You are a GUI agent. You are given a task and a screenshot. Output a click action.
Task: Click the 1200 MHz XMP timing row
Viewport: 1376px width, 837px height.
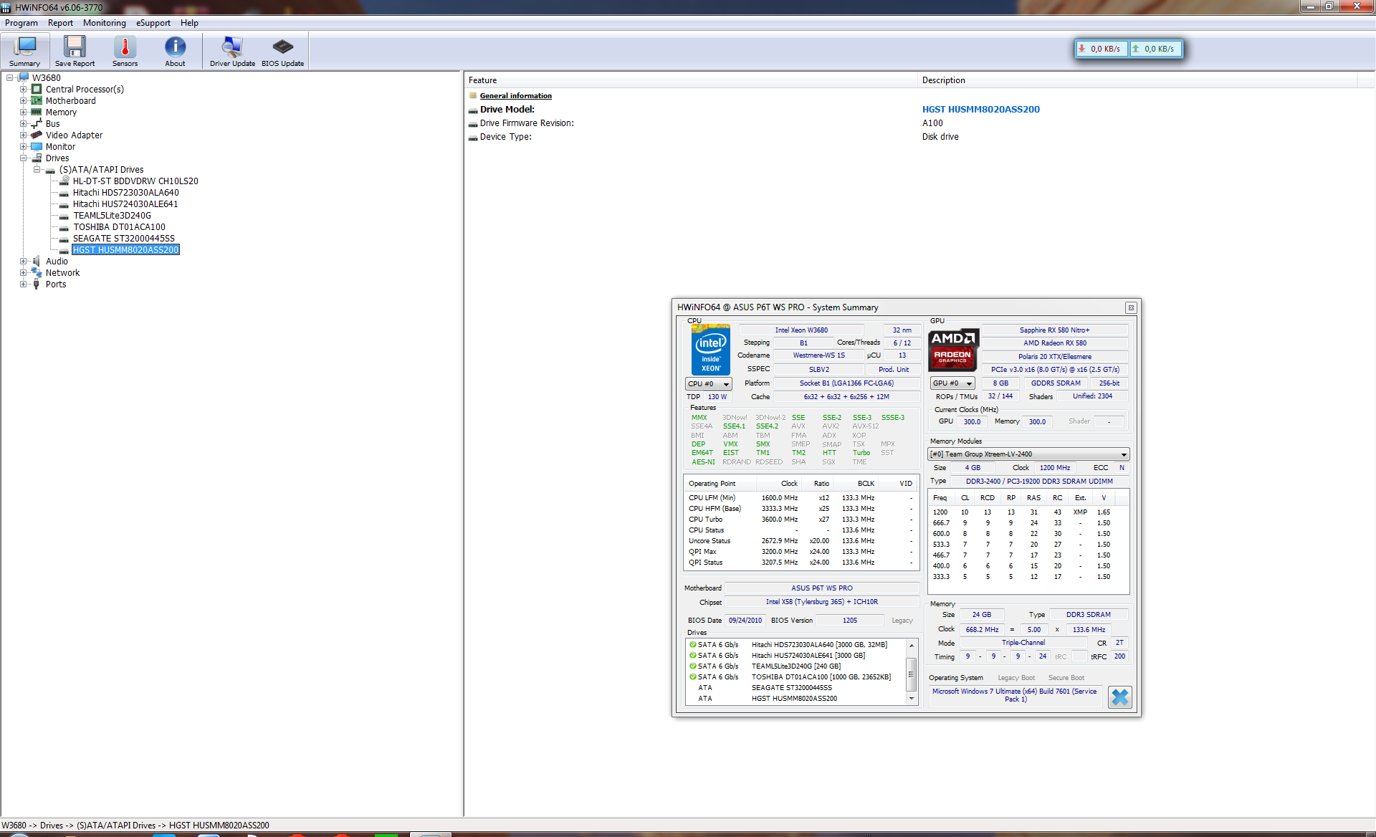[1028, 512]
